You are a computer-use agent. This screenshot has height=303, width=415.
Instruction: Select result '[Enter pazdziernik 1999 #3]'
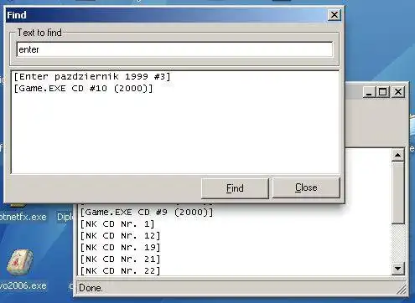[92, 76]
